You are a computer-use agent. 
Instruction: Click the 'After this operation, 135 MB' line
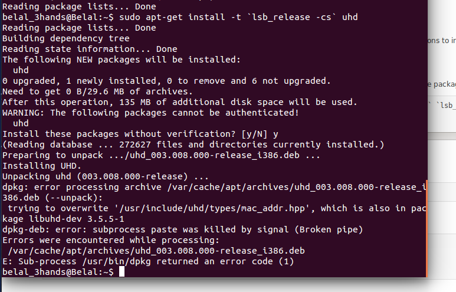(x=180, y=102)
